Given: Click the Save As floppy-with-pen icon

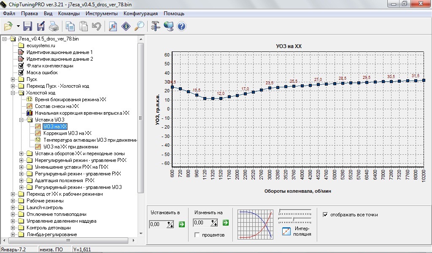Looking at the screenshot, I should [41, 26].
